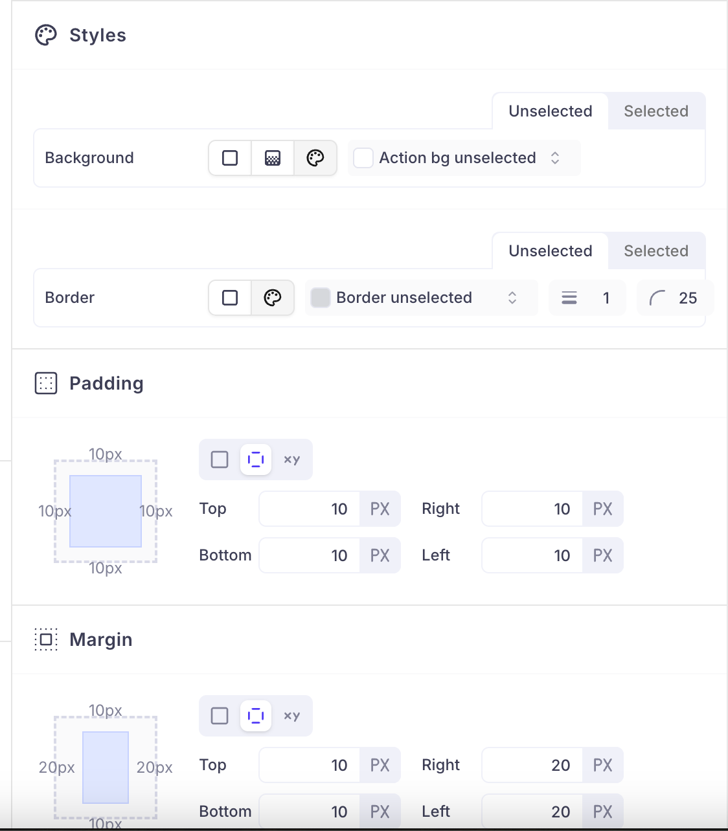Open the Action bg unselected dropdown
Image resolution: width=728 pixels, height=831 pixels.
tap(464, 158)
